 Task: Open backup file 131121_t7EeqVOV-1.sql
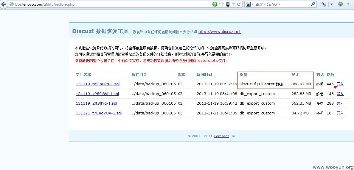[x=99, y=113]
